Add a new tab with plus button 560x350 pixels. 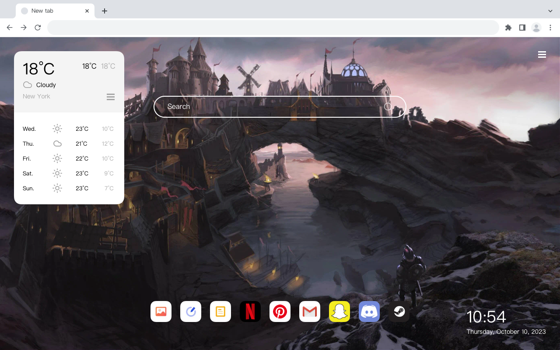click(104, 11)
